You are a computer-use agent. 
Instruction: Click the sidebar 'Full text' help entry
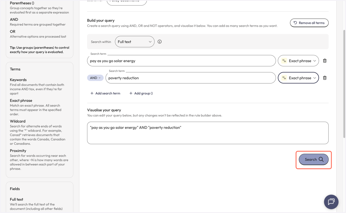(x=16, y=199)
